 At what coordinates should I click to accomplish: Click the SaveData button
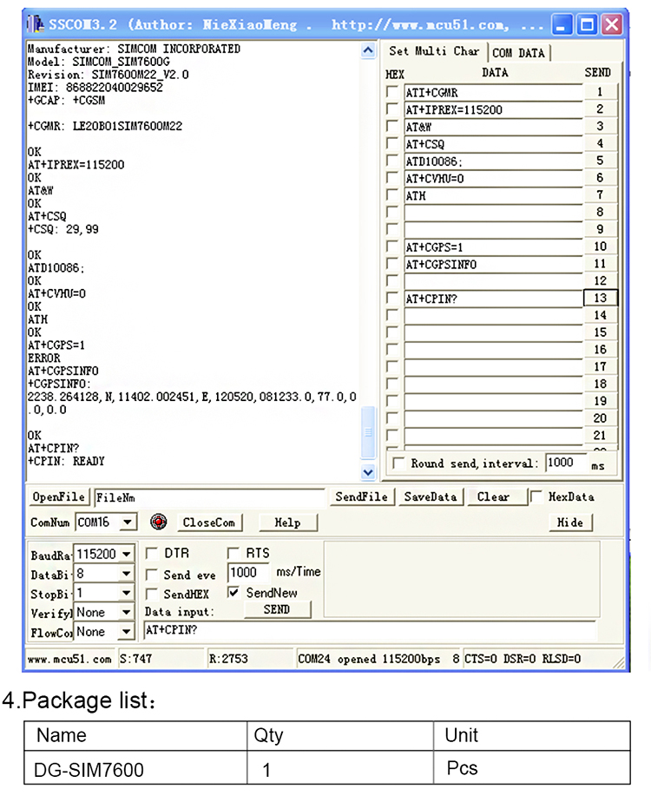tap(430, 496)
